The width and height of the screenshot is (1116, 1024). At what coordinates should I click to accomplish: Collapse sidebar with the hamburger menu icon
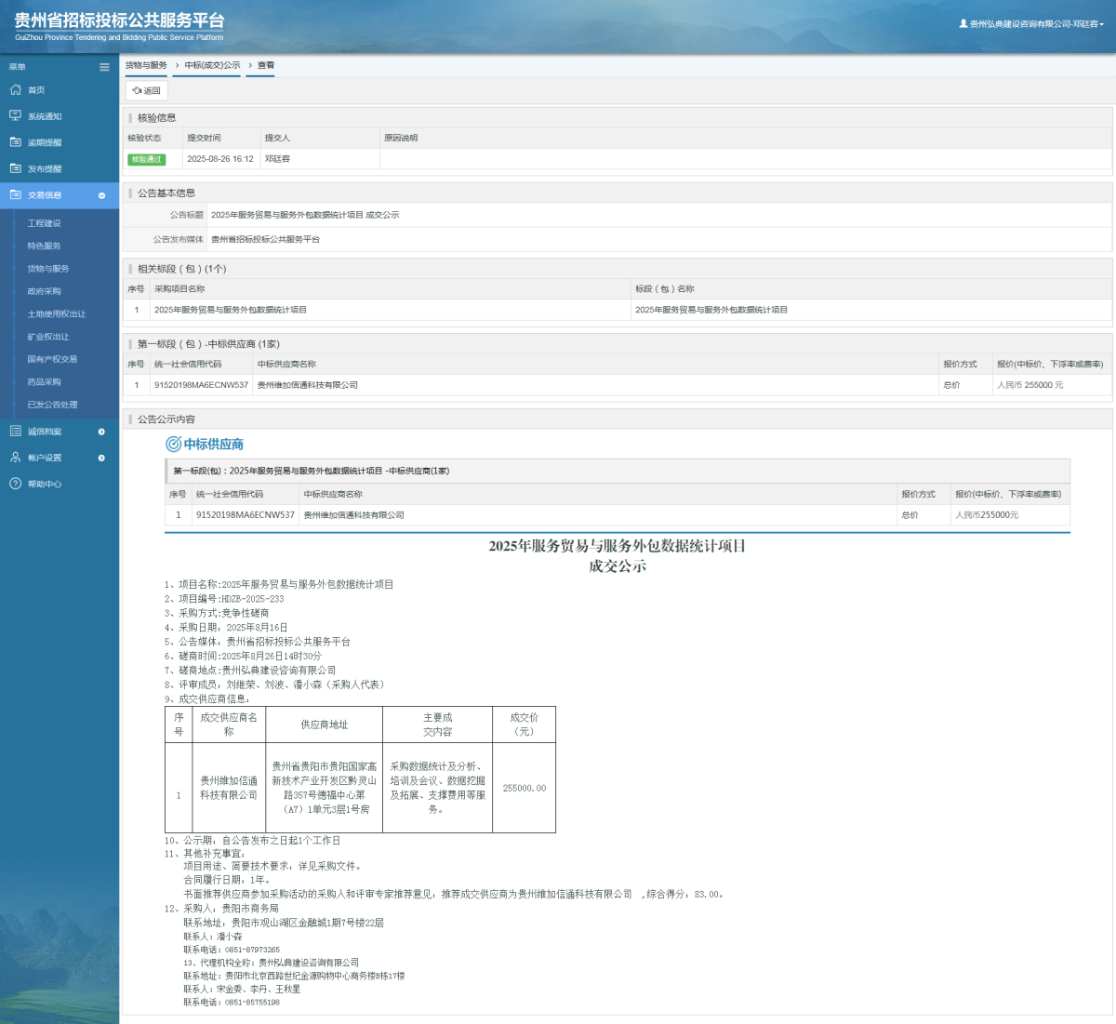[104, 67]
